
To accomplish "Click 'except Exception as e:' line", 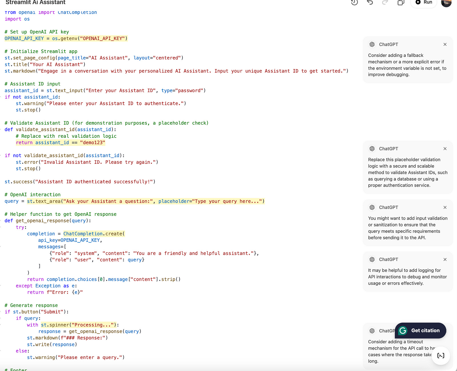I will 46,286.
